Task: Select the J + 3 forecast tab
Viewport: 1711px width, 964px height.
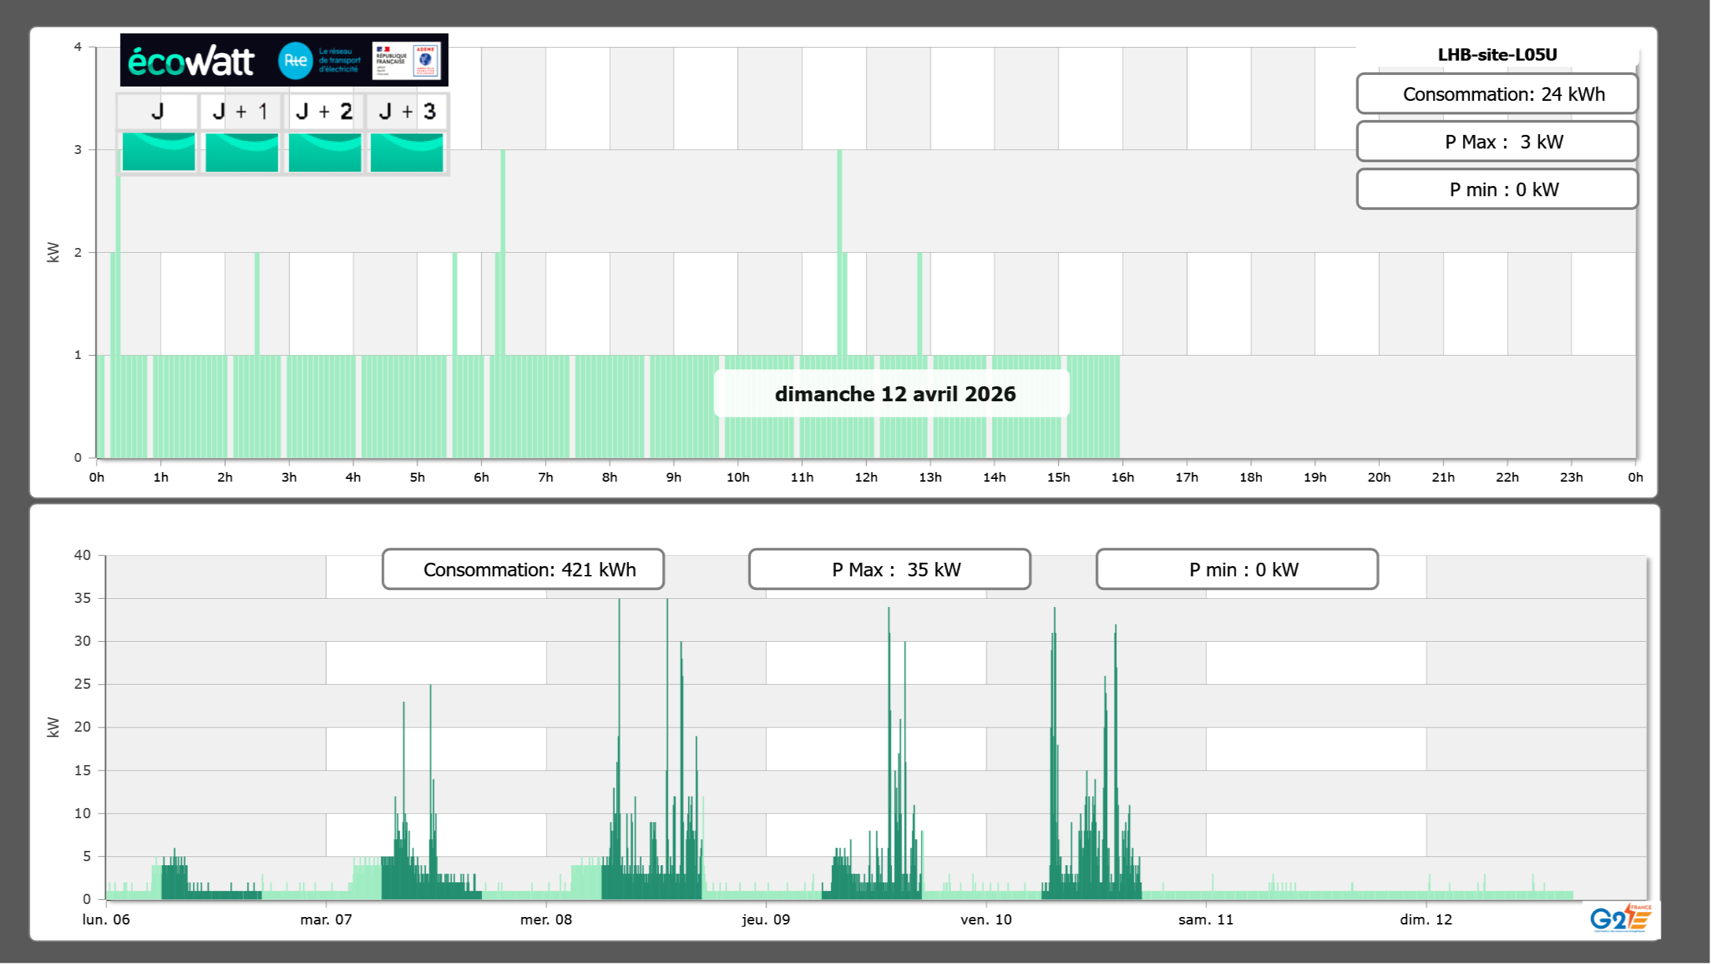Action: [407, 112]
